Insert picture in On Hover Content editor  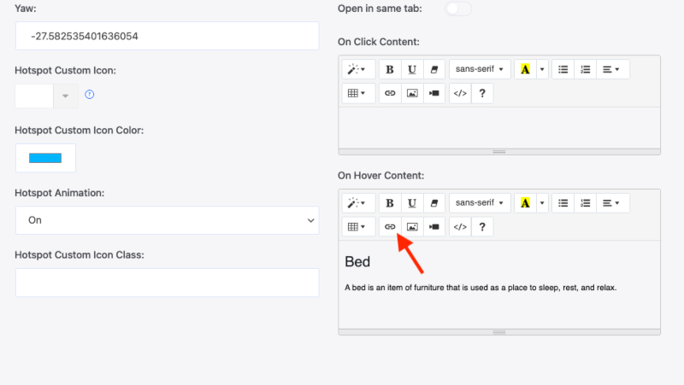coord(412,227)
